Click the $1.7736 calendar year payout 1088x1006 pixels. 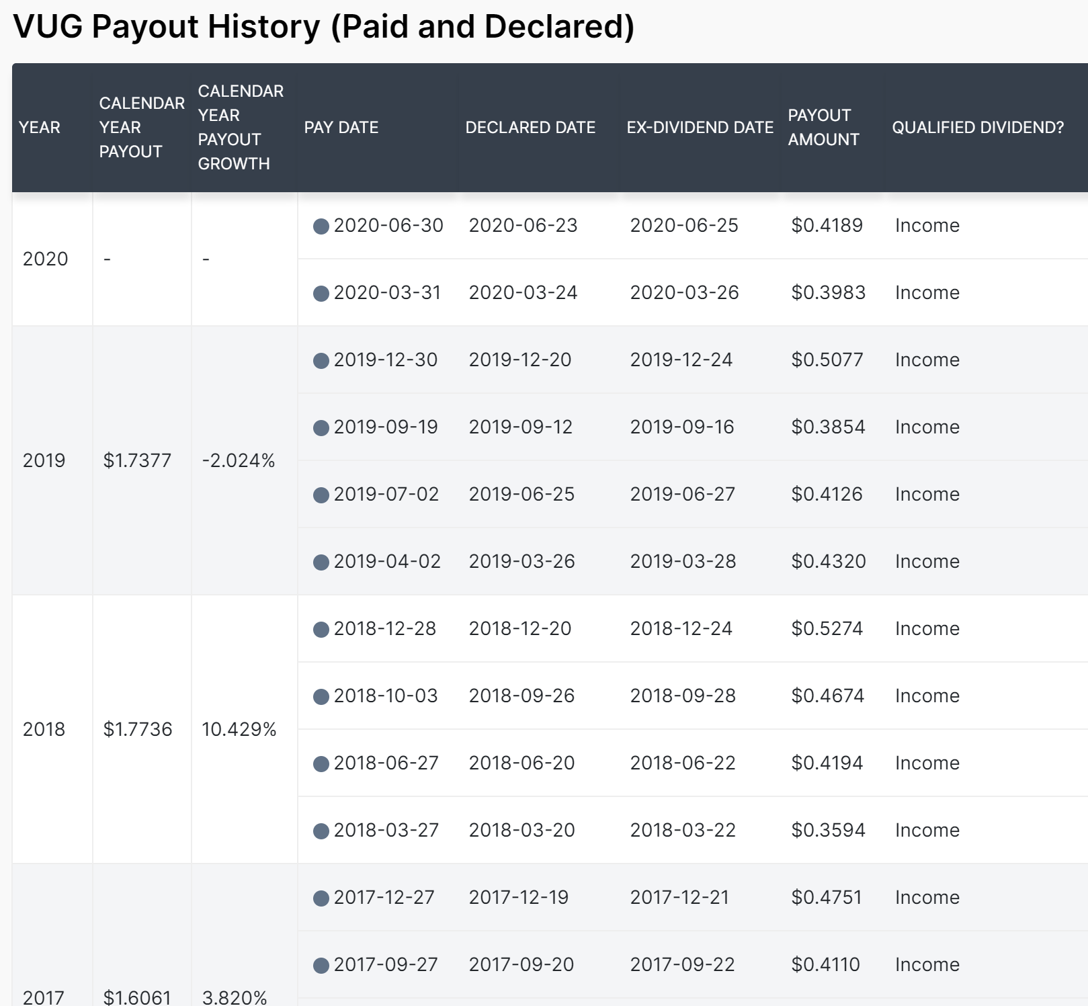click(x=138, y=729)
